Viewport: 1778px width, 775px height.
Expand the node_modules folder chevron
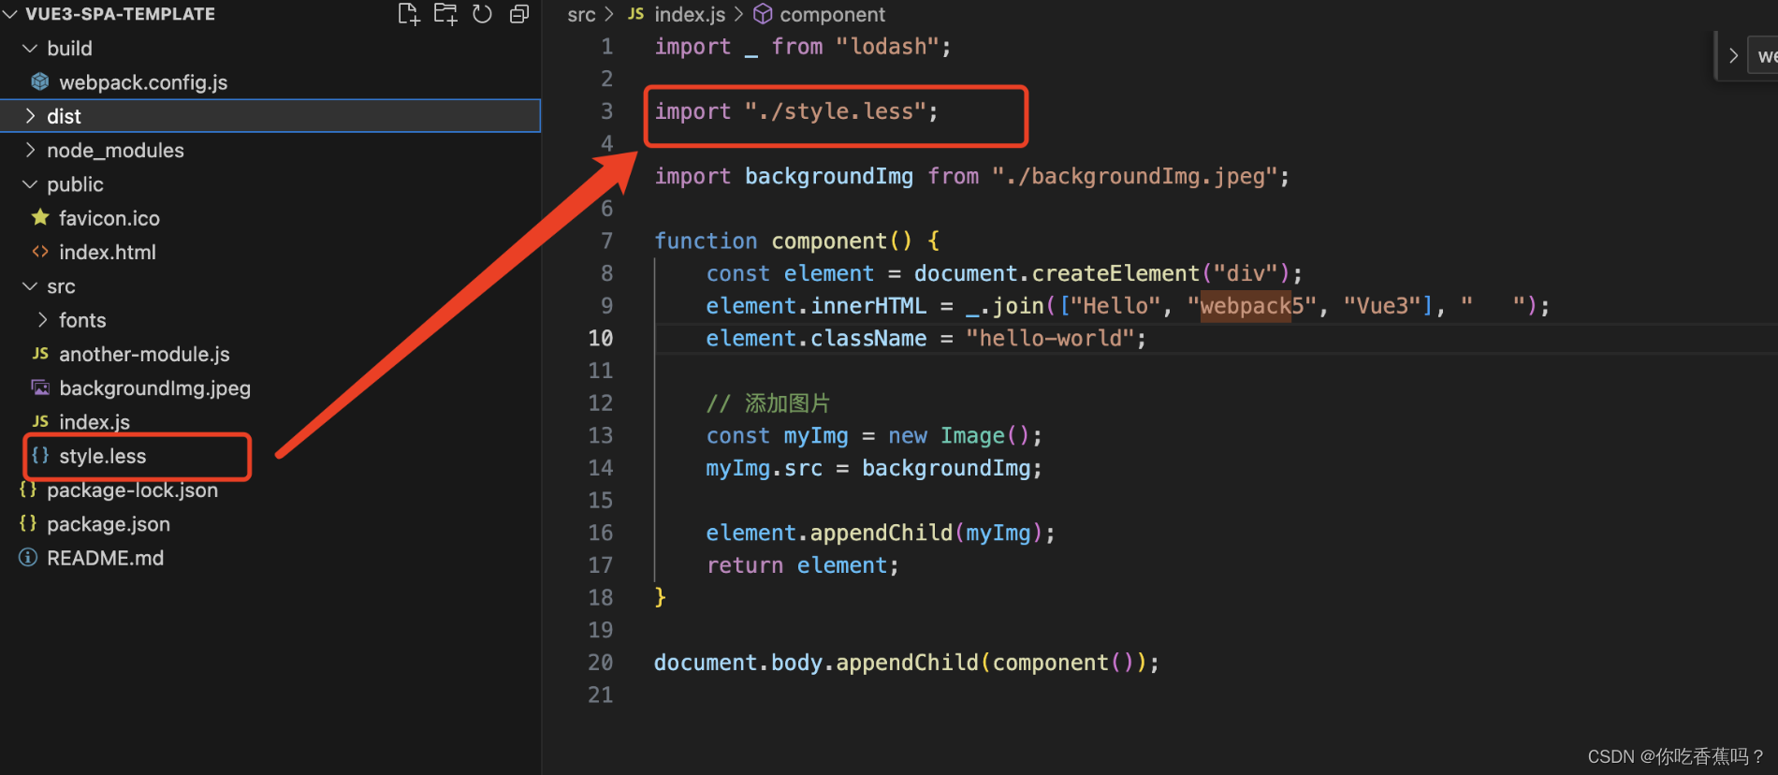pyautogui.click(x=30, y=150)
